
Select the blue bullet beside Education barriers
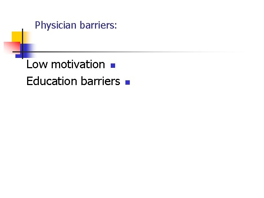click(x=128, y=82)
